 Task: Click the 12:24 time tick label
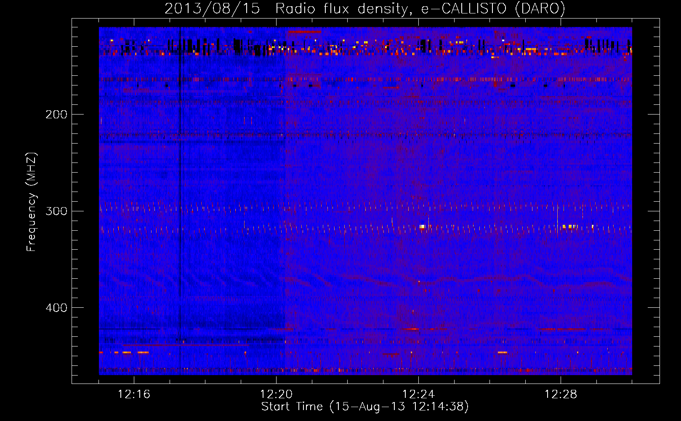(418, 394)
